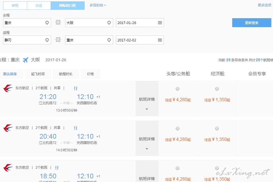Click the meal icon on 18:50 flight

(57, 168)
